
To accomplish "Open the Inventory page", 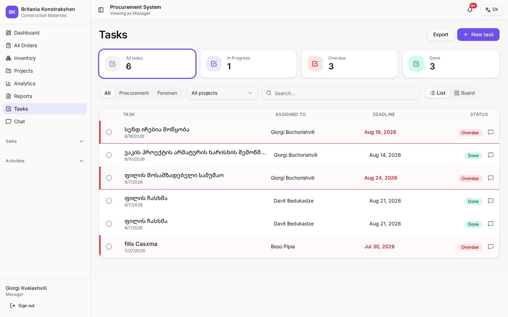I will (x=45, y=58).
